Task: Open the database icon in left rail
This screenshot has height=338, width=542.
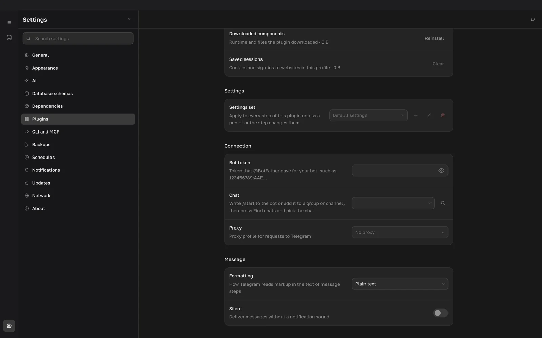Action: 9,38
